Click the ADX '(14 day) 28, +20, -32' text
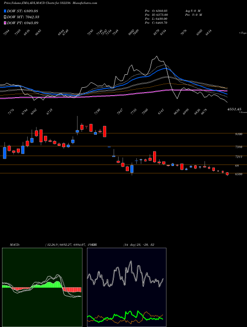Viewport: 247px width, 327px height. (139, 245)
